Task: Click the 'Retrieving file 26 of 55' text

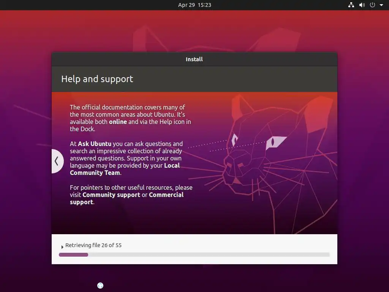Action: [x=93, y=245]
